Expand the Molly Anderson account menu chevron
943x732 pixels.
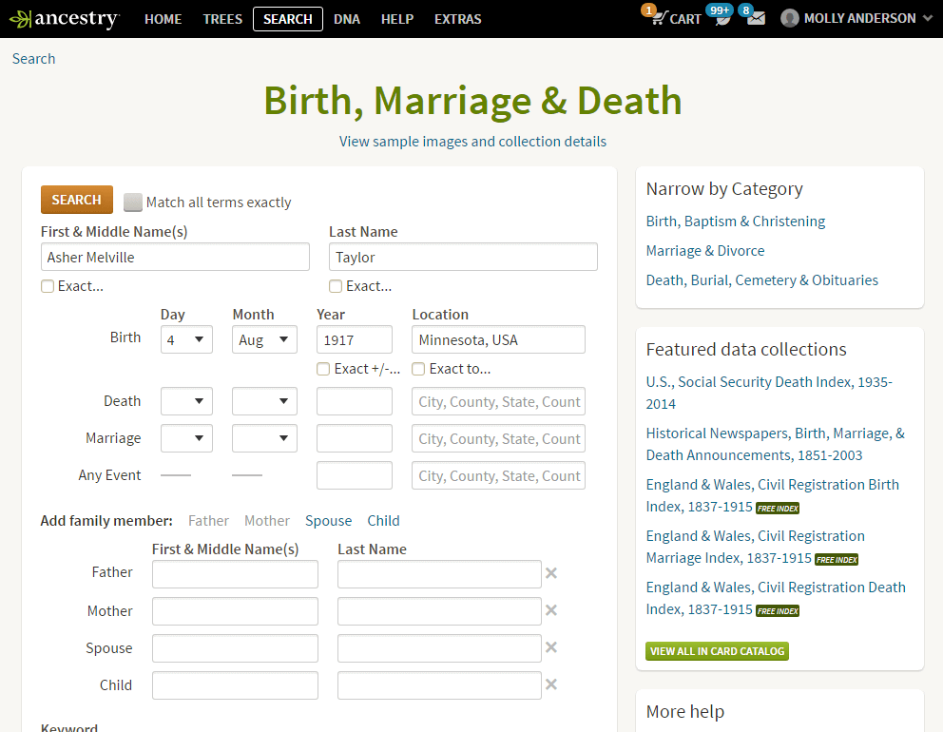point(928,19)
